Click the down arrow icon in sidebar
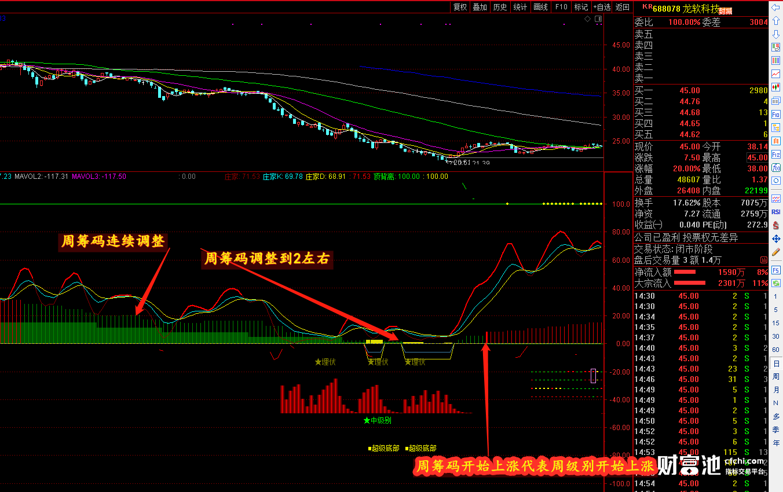The width and height of the screenshot is (783, 492). (775, 34)
